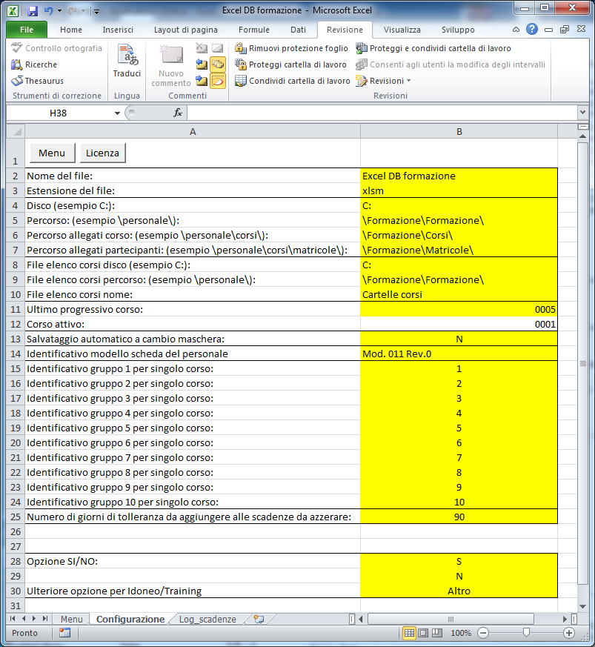
Task: Click the insert function fx icon
Action: pyautogui.click(x=178, y=113)
